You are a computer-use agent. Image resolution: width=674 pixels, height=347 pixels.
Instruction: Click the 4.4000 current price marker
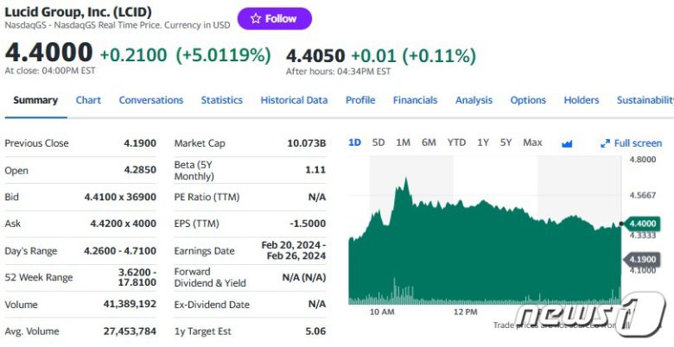(643, 224)
